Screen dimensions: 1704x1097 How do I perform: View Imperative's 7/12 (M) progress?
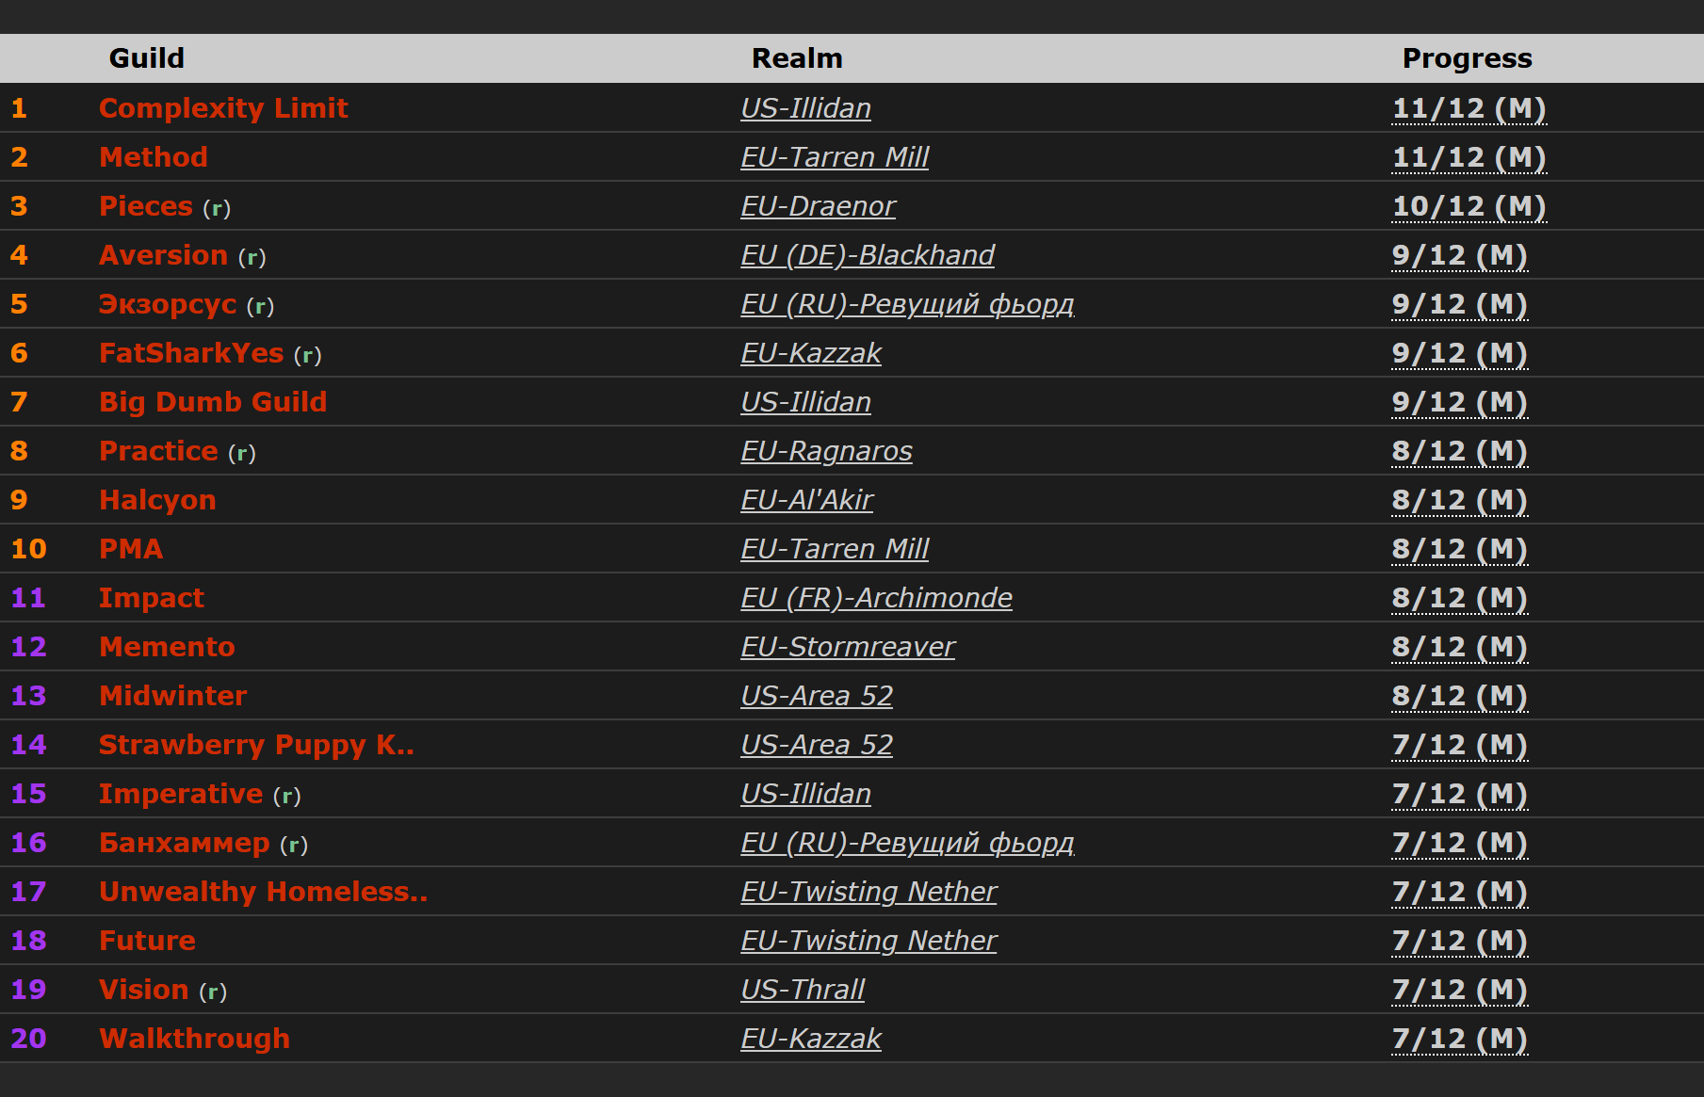pyautogui.click(x=1460, y=794)
